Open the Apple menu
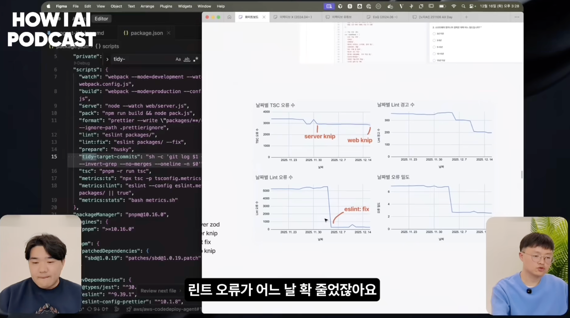570x318 pixels. (x=48, y=6)
